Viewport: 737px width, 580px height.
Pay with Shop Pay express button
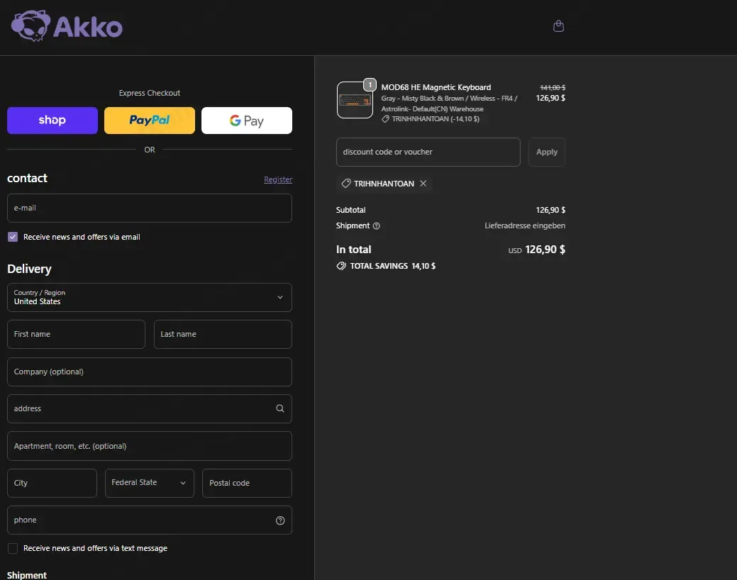point(52,121)
